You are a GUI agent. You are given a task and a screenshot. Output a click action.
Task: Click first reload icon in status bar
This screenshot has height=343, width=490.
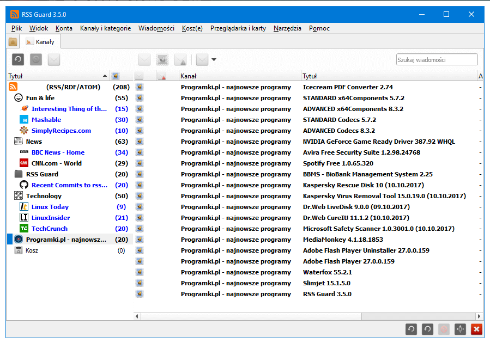point(411,329)
